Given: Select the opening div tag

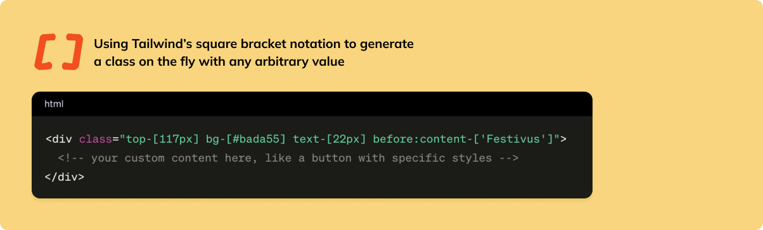Looking at the screenshot, I should point(59,138).
